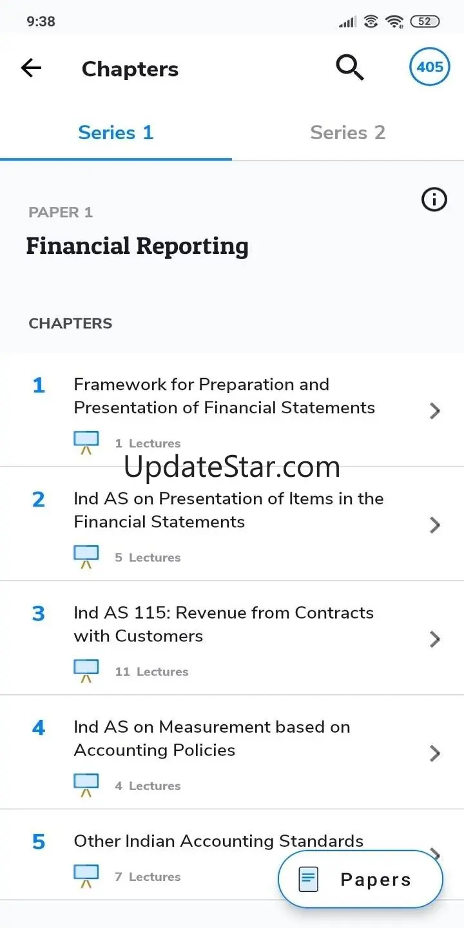
Task: Tap lecture board icon under chapter 1
Action: tap(86, 443)
